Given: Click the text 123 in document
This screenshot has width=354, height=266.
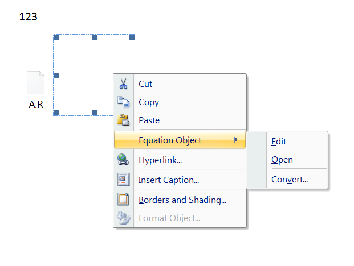Looking at the screenshot, I should 29,16.
